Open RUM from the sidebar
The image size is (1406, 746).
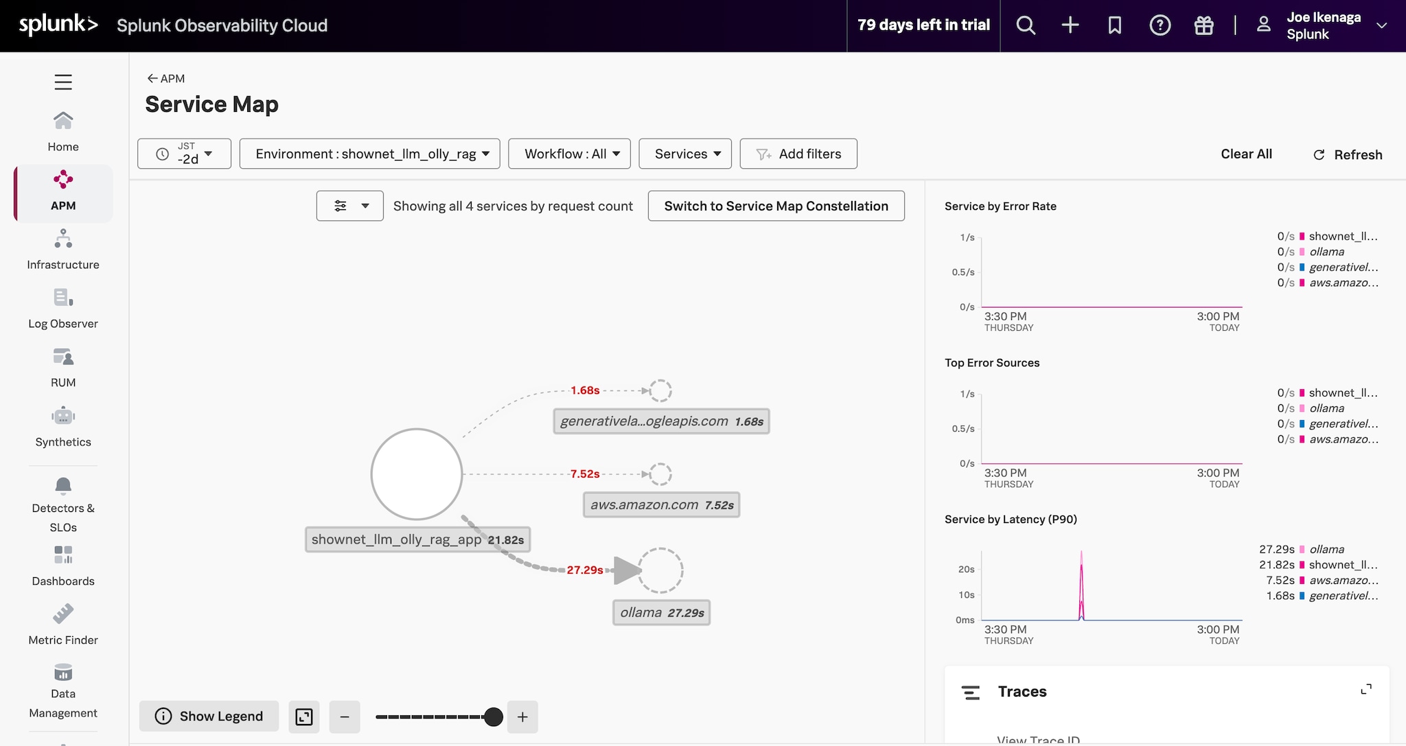[x=63, y=368]
